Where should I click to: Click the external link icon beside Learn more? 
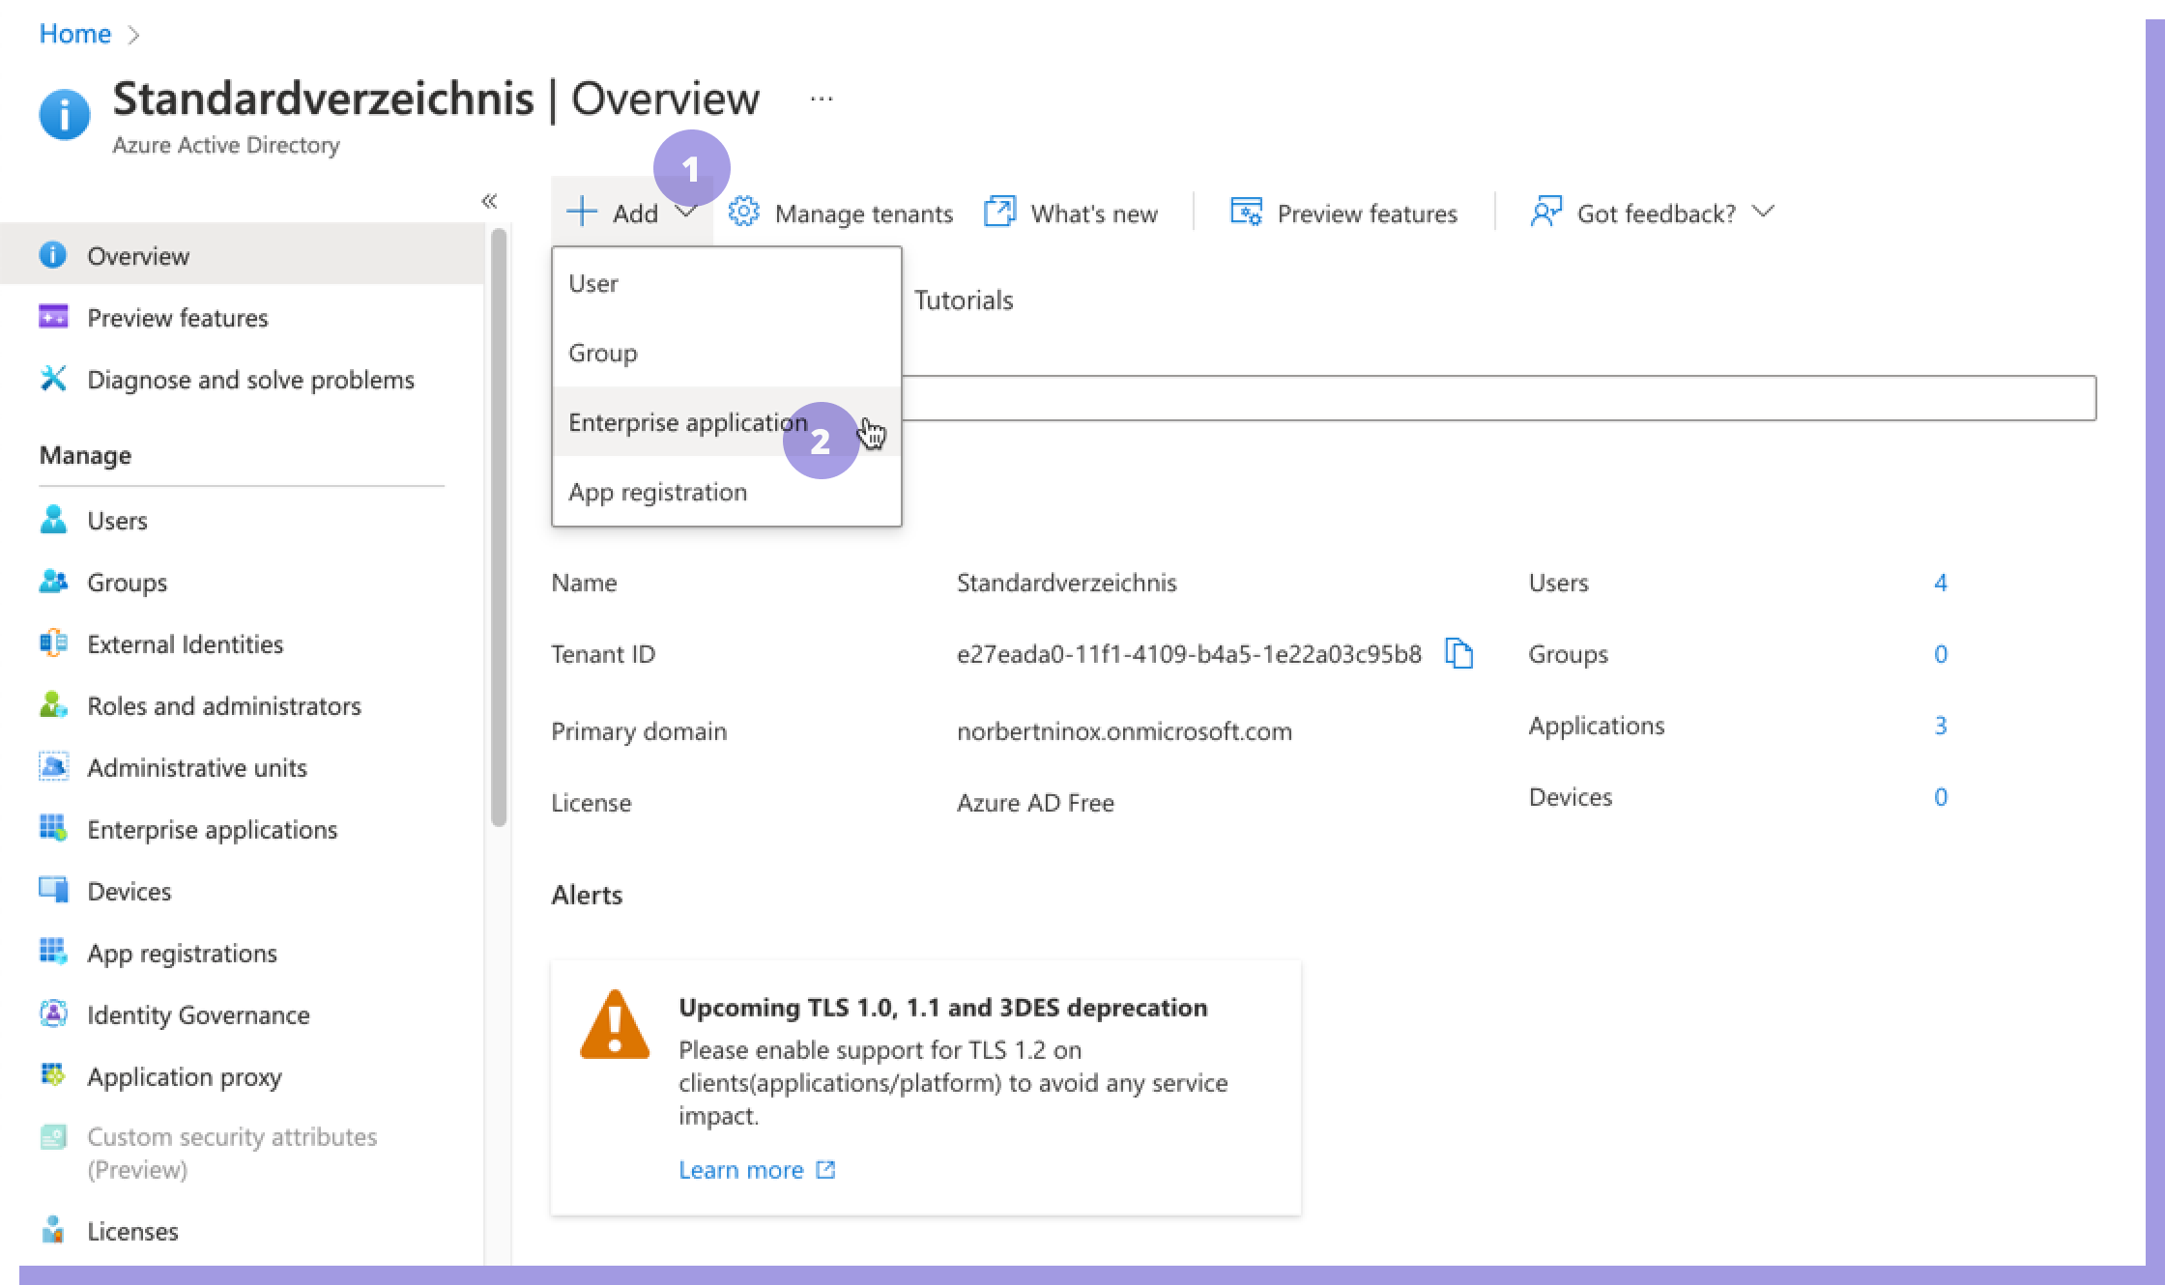coord(825,1170)
